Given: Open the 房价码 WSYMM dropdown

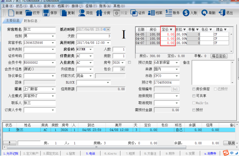Looking at the screenshot, I should (x=91, y=50).
